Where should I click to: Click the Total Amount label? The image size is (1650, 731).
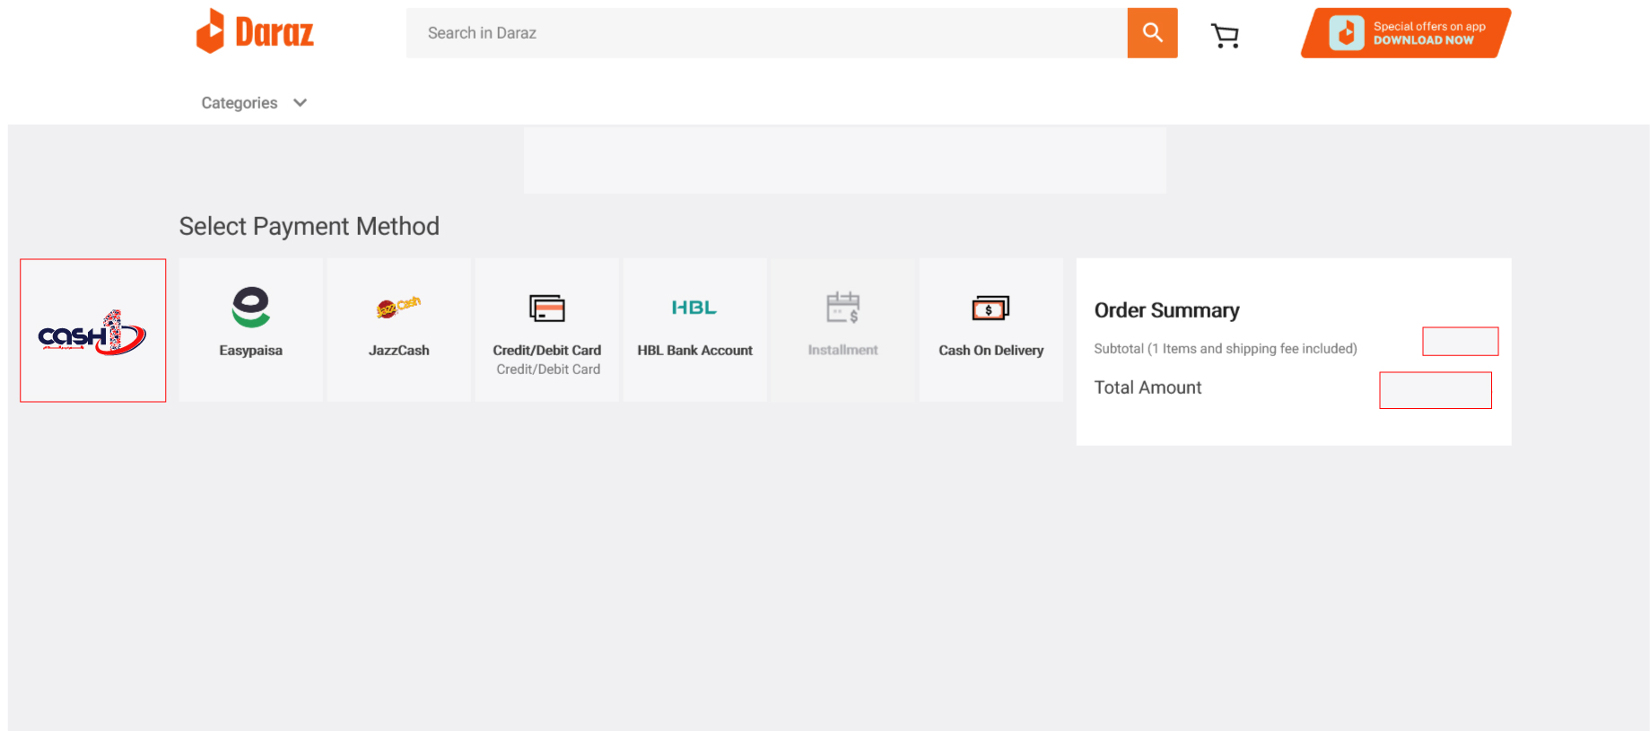1148,387
